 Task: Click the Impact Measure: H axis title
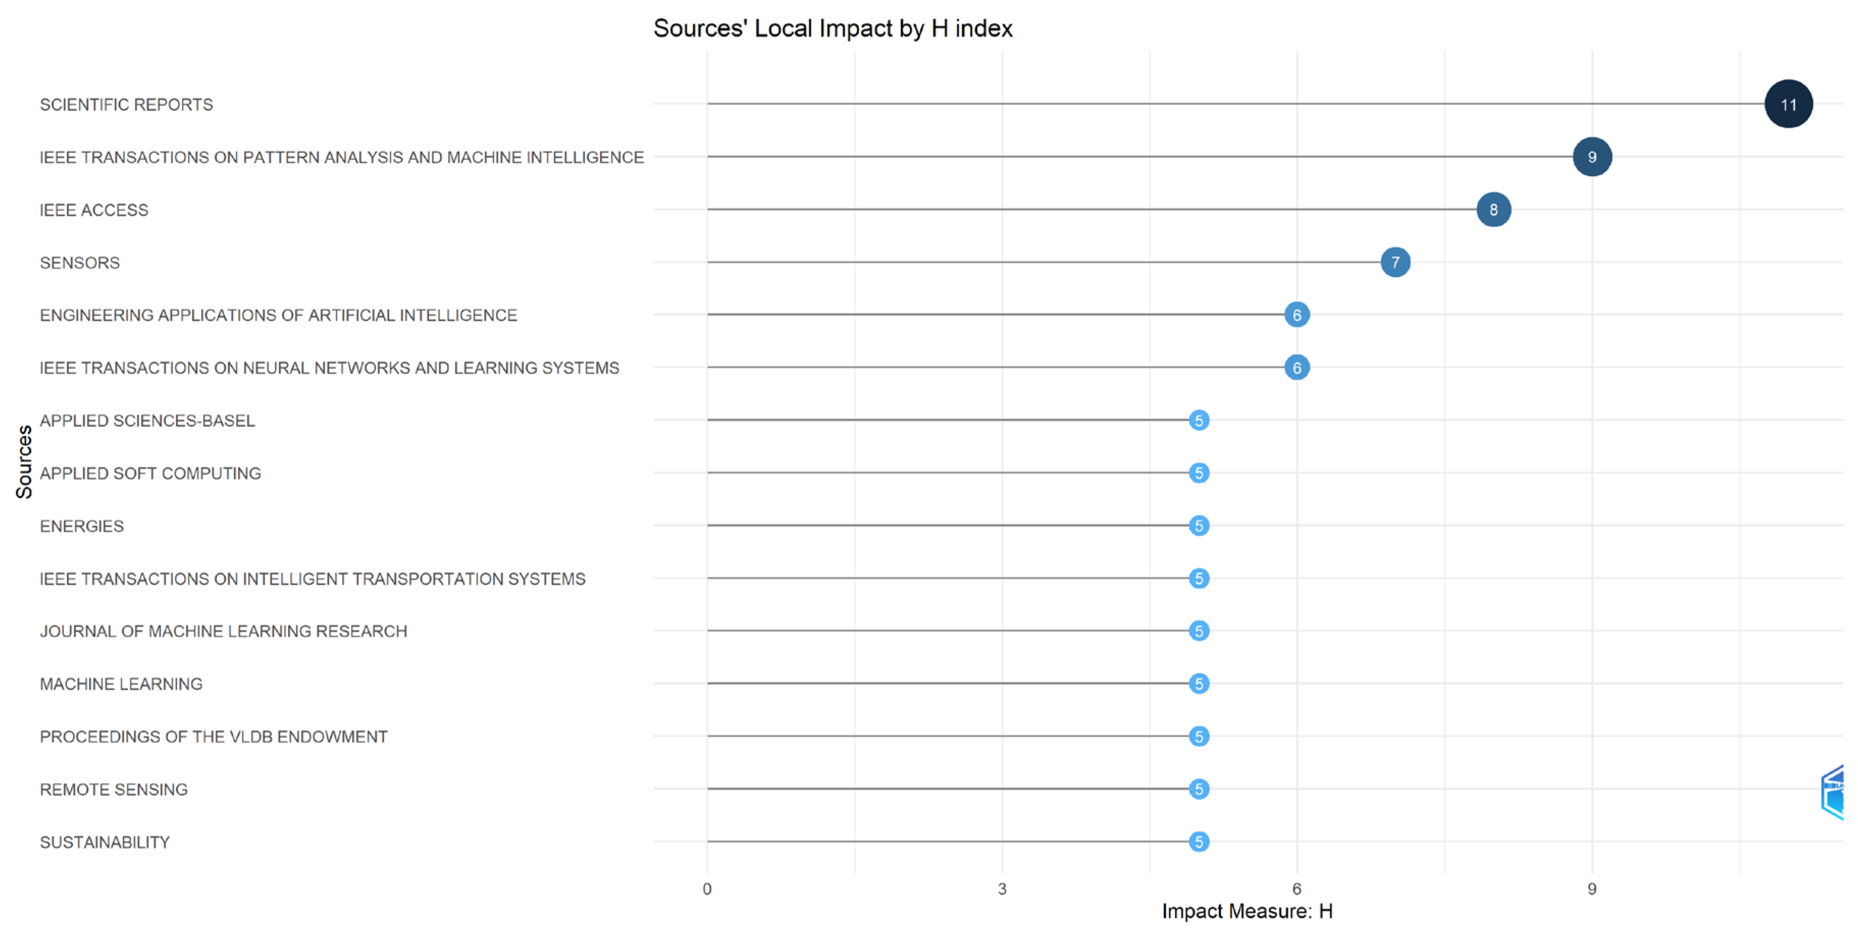(x=1246, y=911)
